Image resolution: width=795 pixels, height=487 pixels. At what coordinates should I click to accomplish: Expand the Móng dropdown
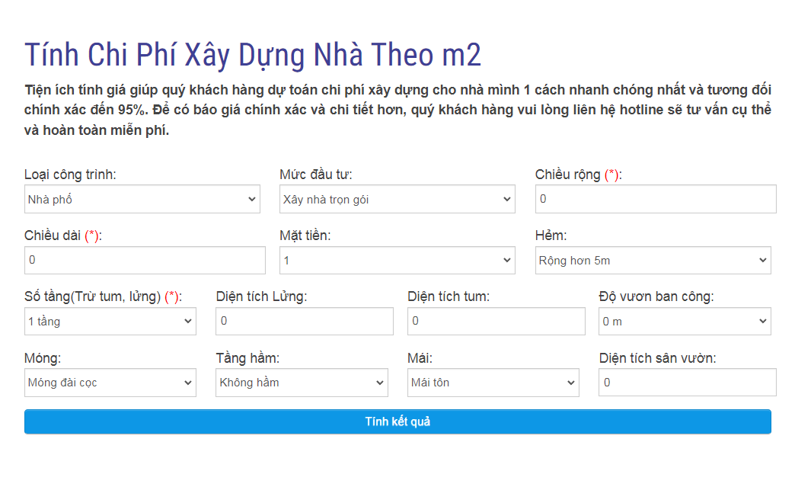point(110,383)
